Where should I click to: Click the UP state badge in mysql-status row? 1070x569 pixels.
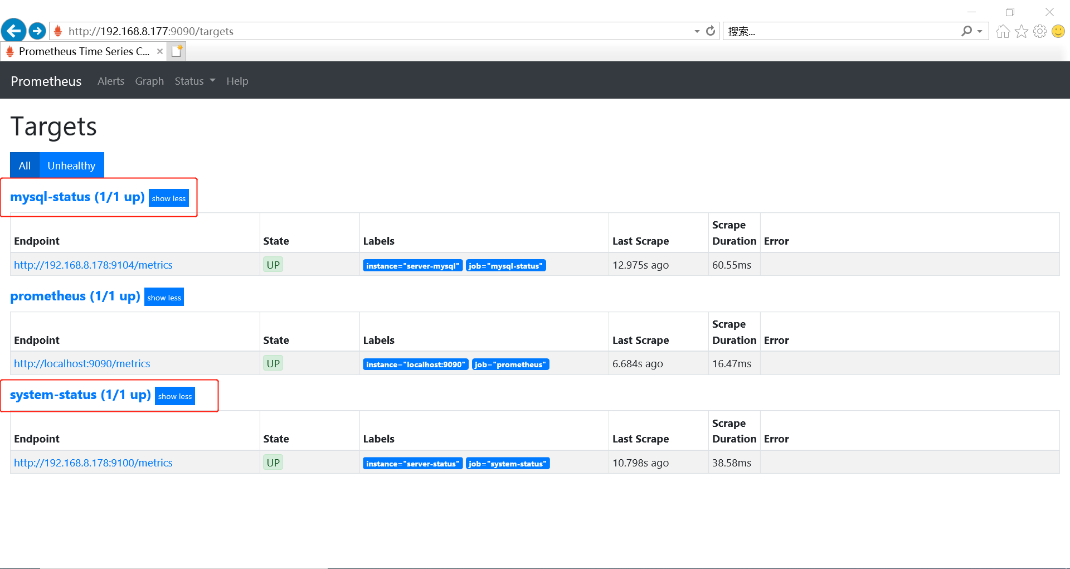pyautogui.click(x=273, y=265)
